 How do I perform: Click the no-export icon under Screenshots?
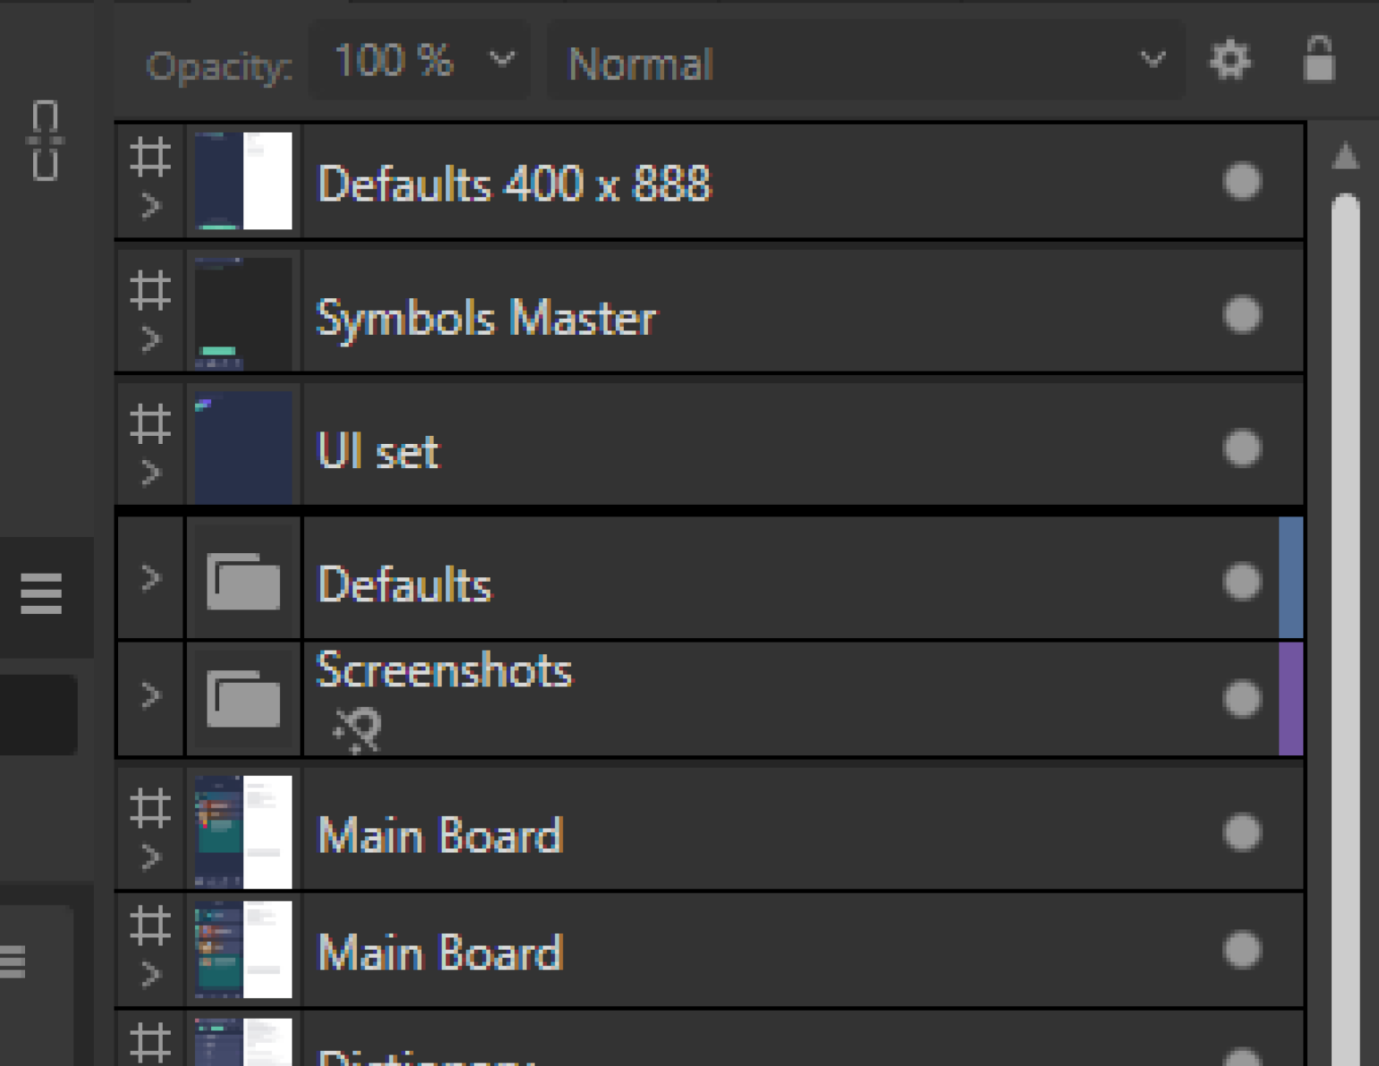tap(357, 729)
